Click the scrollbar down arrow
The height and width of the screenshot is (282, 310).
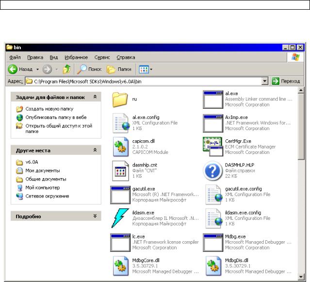301,277
